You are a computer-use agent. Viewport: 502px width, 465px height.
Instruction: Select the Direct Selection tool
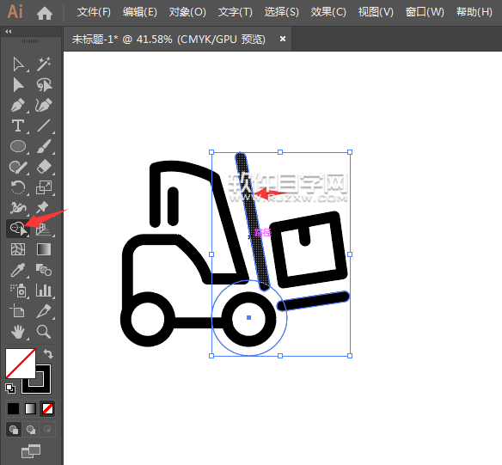tap(18, 85)
